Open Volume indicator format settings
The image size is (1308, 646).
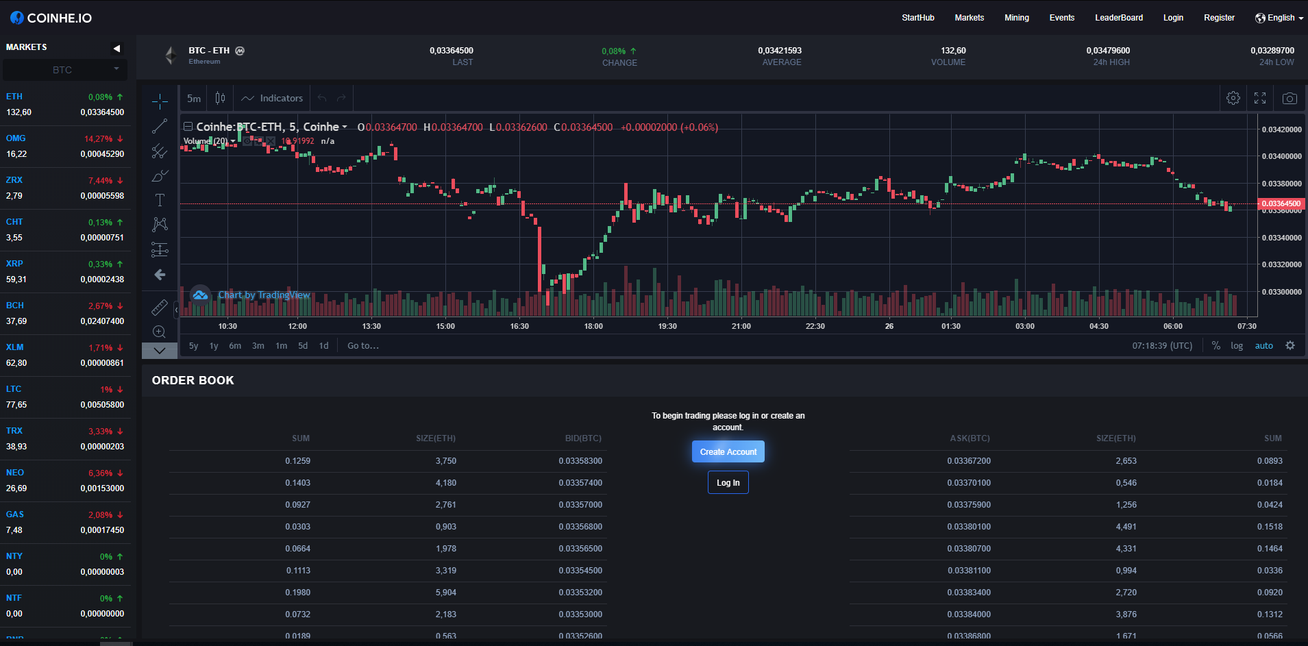(x=259, y=141)
